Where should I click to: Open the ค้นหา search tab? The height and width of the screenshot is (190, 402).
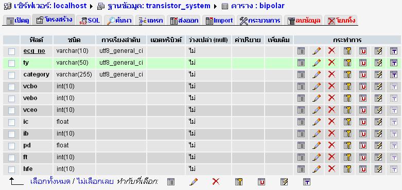click(x=119, y=21)
